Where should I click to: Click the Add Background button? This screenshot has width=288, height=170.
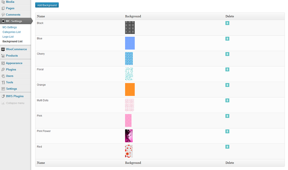(x=47, y=5)
